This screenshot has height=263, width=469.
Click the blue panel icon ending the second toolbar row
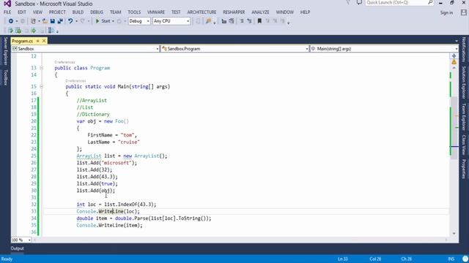pos(51,31)
